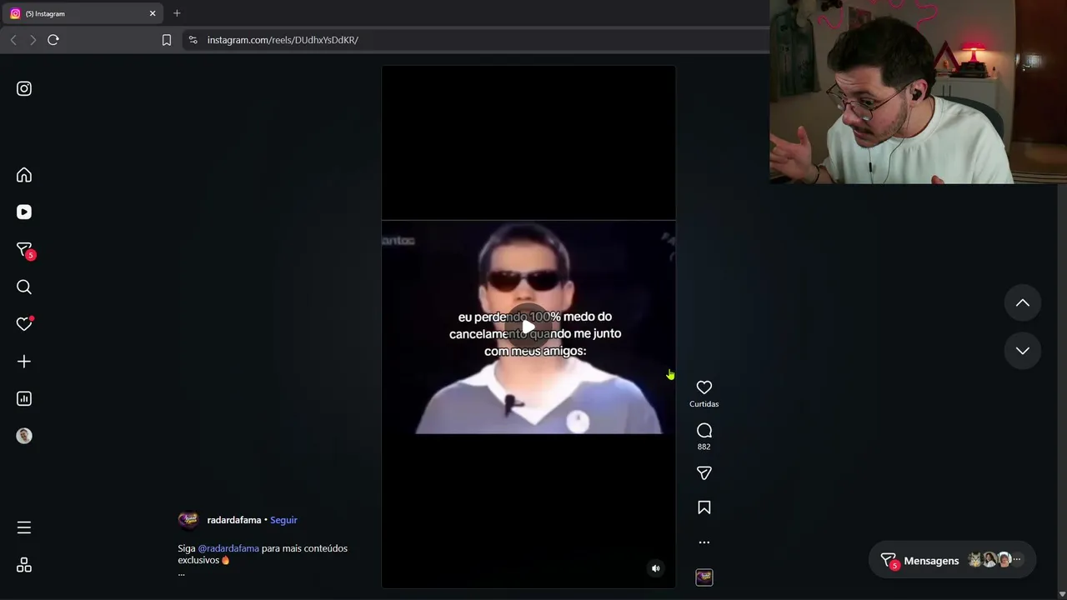1067x600 pixels.
Task: Go to the next reel with the down arrow
Action: tap(1023, 351)
